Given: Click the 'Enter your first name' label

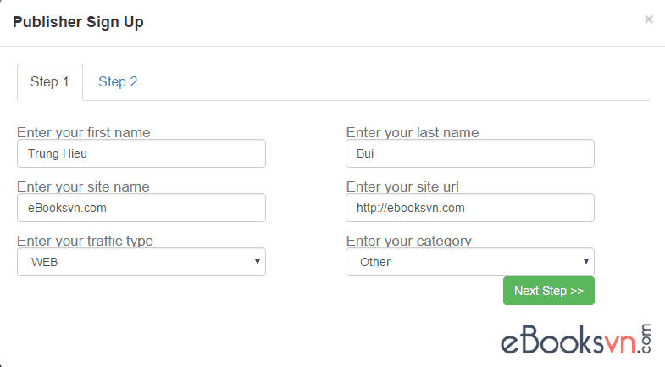Looking at the screenshot, I should [83, 132].
